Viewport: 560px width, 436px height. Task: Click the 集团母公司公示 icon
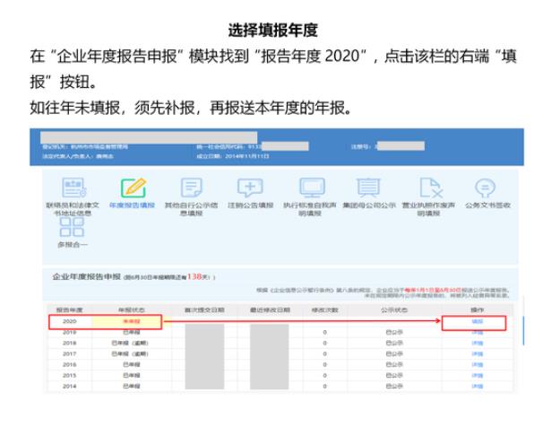[369, 187]
